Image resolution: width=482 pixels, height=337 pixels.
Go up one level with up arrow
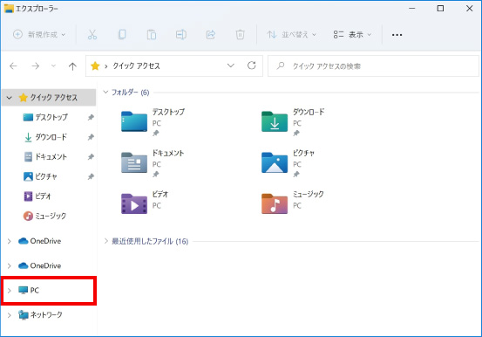point(72,66)
